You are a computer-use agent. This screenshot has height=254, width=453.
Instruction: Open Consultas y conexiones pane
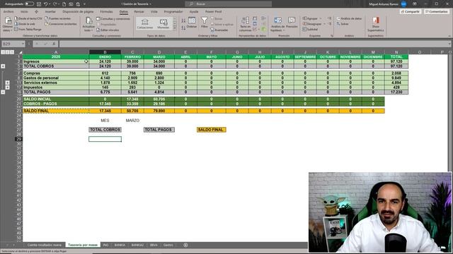pyautogui.click(x=113, y=19)
